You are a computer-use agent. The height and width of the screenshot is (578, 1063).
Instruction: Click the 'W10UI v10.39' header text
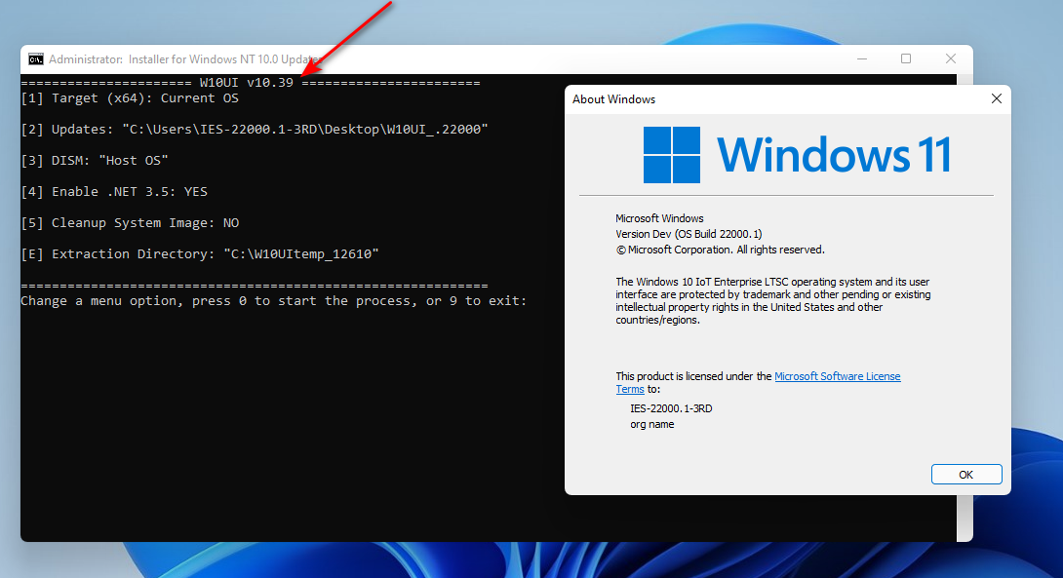click(247, 83)
